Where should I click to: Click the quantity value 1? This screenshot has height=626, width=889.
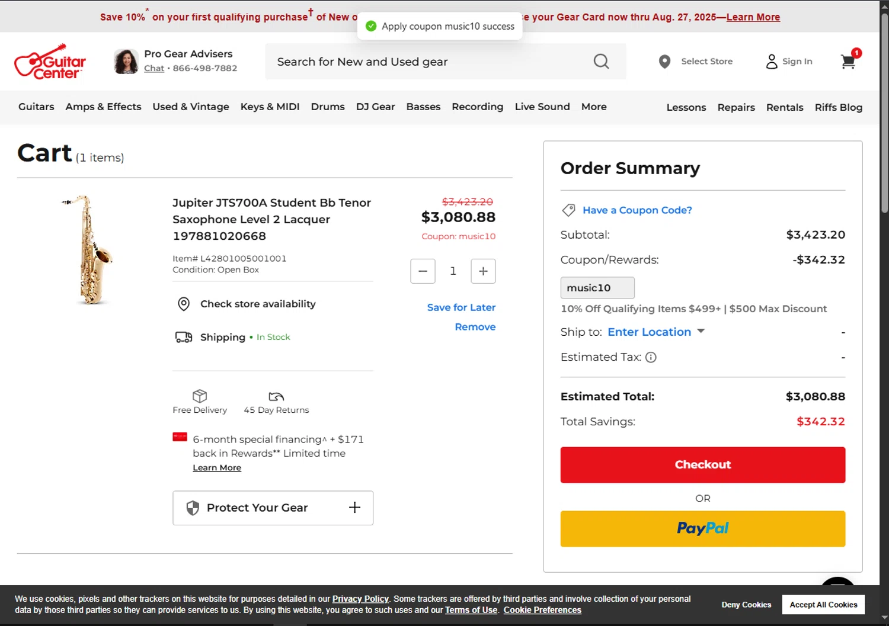(453, 271)
